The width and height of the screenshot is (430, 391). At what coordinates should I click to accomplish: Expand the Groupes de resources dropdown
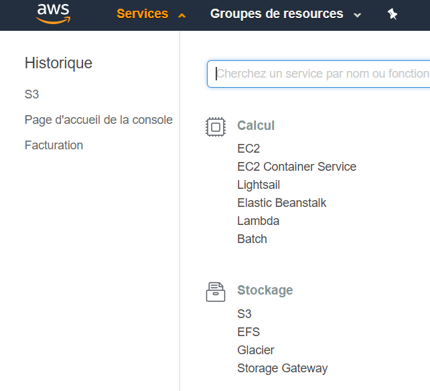point(285,14)
